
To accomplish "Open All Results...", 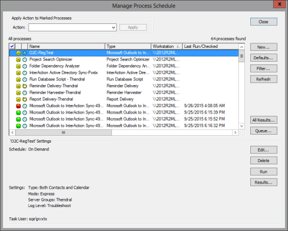I will click(x=263, y=120).
